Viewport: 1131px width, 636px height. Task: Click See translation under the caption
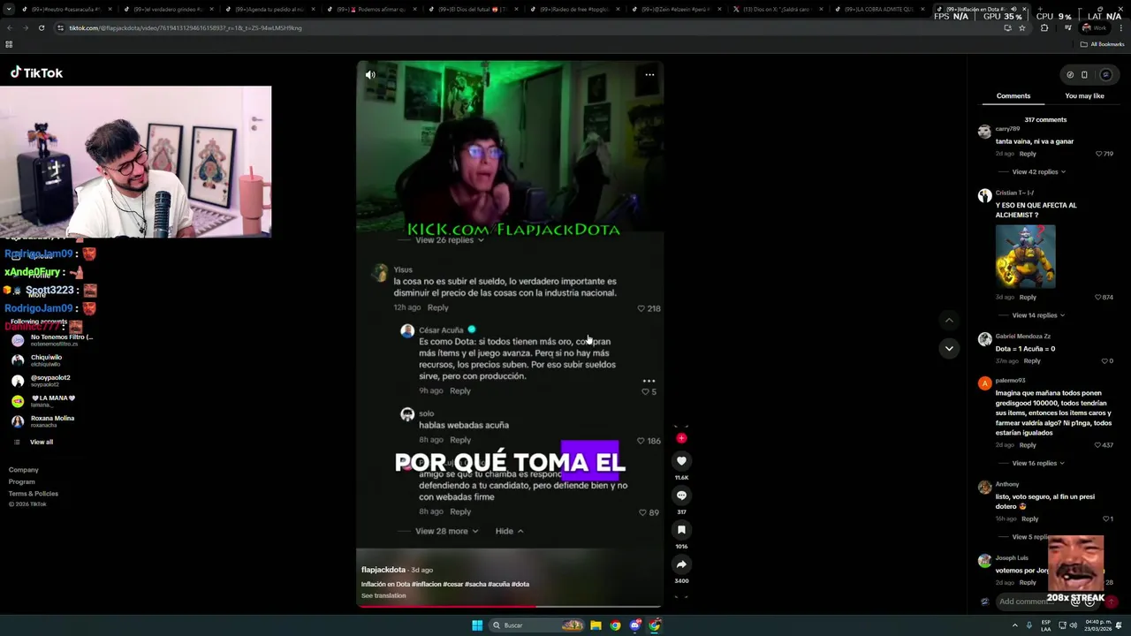[383, 595]
